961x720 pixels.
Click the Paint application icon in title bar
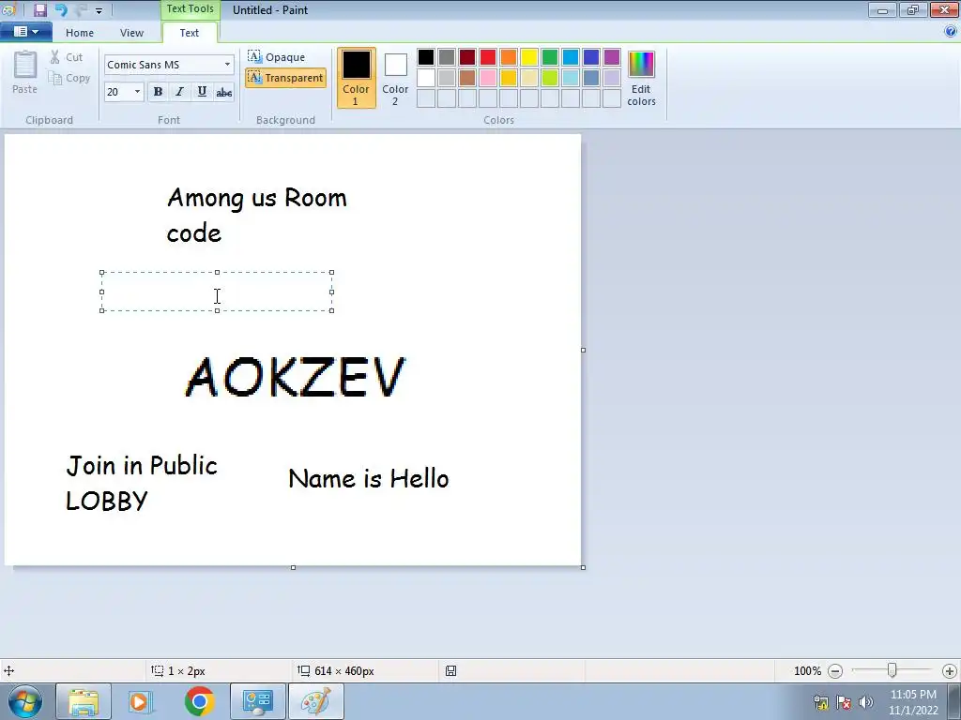8,9
